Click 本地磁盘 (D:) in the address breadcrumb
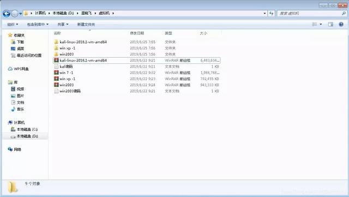The height and width of the screenshot is (197, 349). click(63, 13)
